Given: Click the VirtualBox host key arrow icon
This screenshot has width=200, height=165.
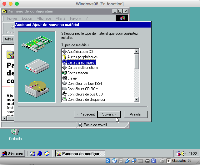Looking at the screenshot, I should pos(168,161).
